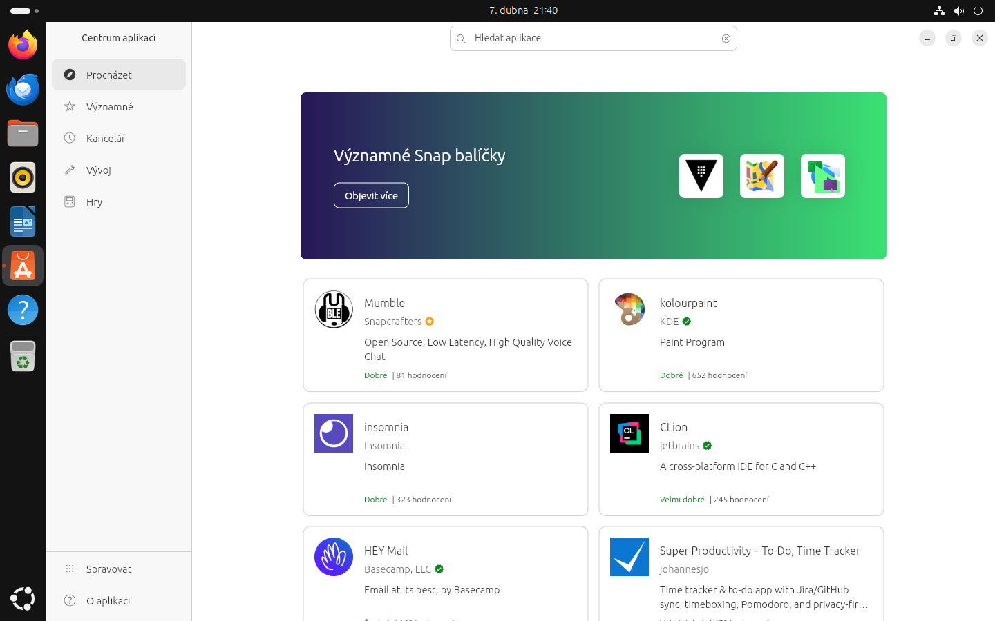Viewport: 995px width, 621px height.
Task: Click the kolourpaint palette icon
Action: [629, 309]
